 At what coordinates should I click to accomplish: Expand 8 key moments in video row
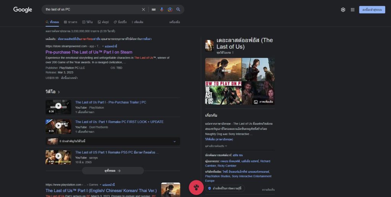coord(113,141)
